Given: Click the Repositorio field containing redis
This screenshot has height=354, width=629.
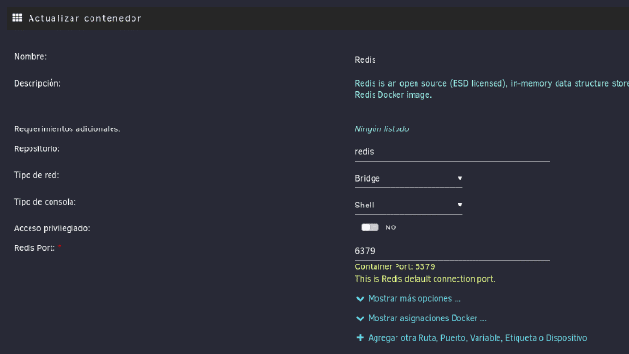Looking at the screenshot, I should click(452, 152).
